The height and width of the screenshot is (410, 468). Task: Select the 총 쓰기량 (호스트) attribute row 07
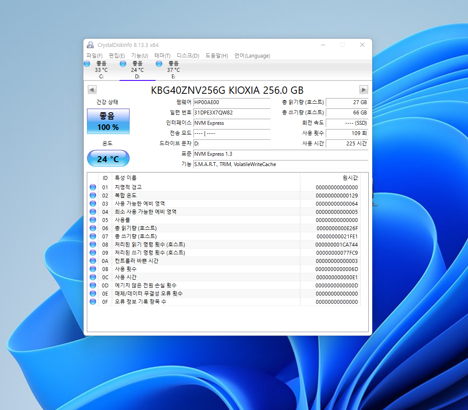pos(224,236)
